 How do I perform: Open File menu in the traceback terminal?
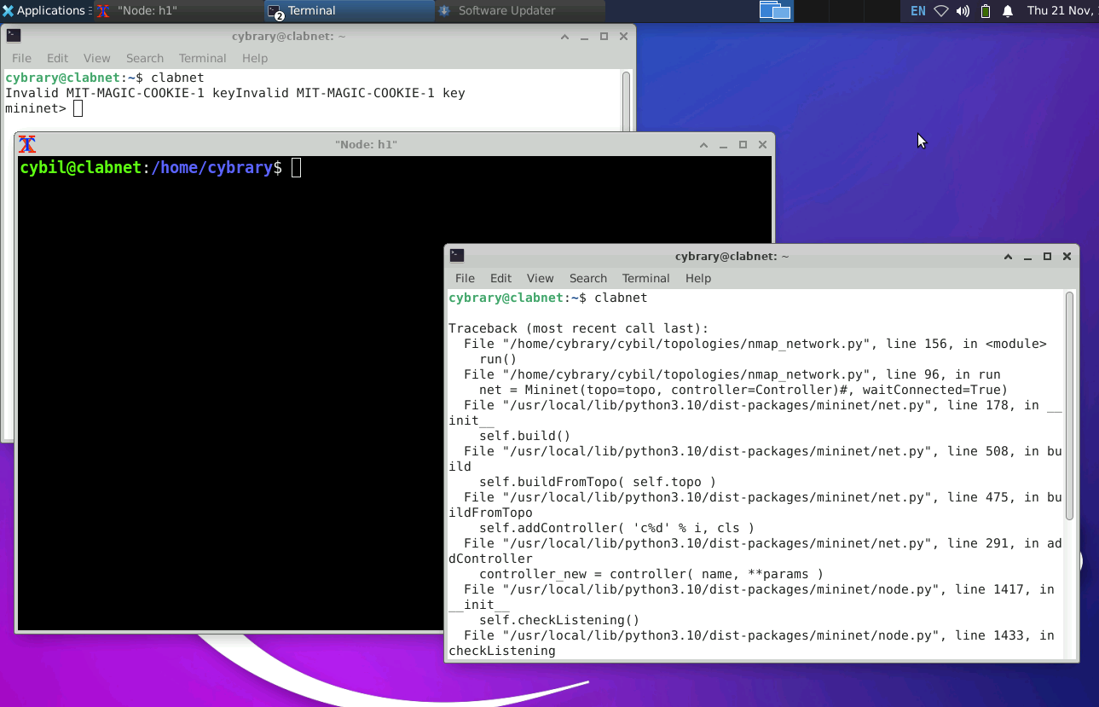pyautogui.click(x=465, y=278)
